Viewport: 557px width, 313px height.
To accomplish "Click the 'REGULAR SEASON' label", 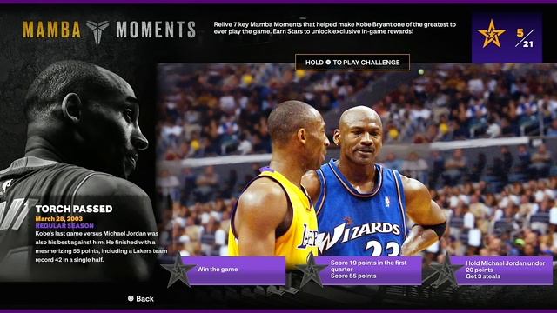I will (64, 226).
